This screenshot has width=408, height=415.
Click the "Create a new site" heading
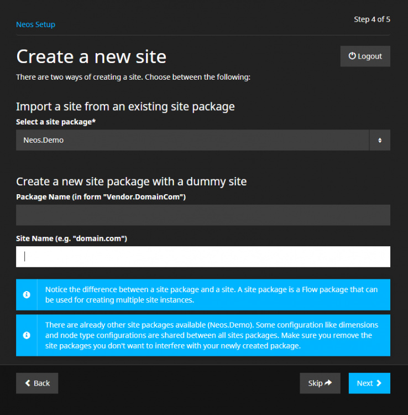91,56
